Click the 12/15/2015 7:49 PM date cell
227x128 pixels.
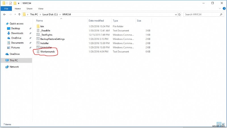(99, 35)
